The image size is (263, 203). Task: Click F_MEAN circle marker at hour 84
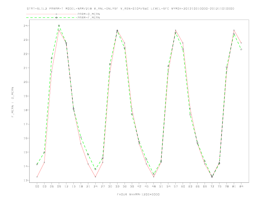(241, 49)
